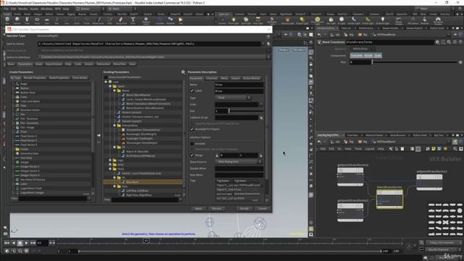Screen dimensions: 464x261
Task: Click the search icon in Blend Transforms parameter pane
Action: tap(449, 42)
